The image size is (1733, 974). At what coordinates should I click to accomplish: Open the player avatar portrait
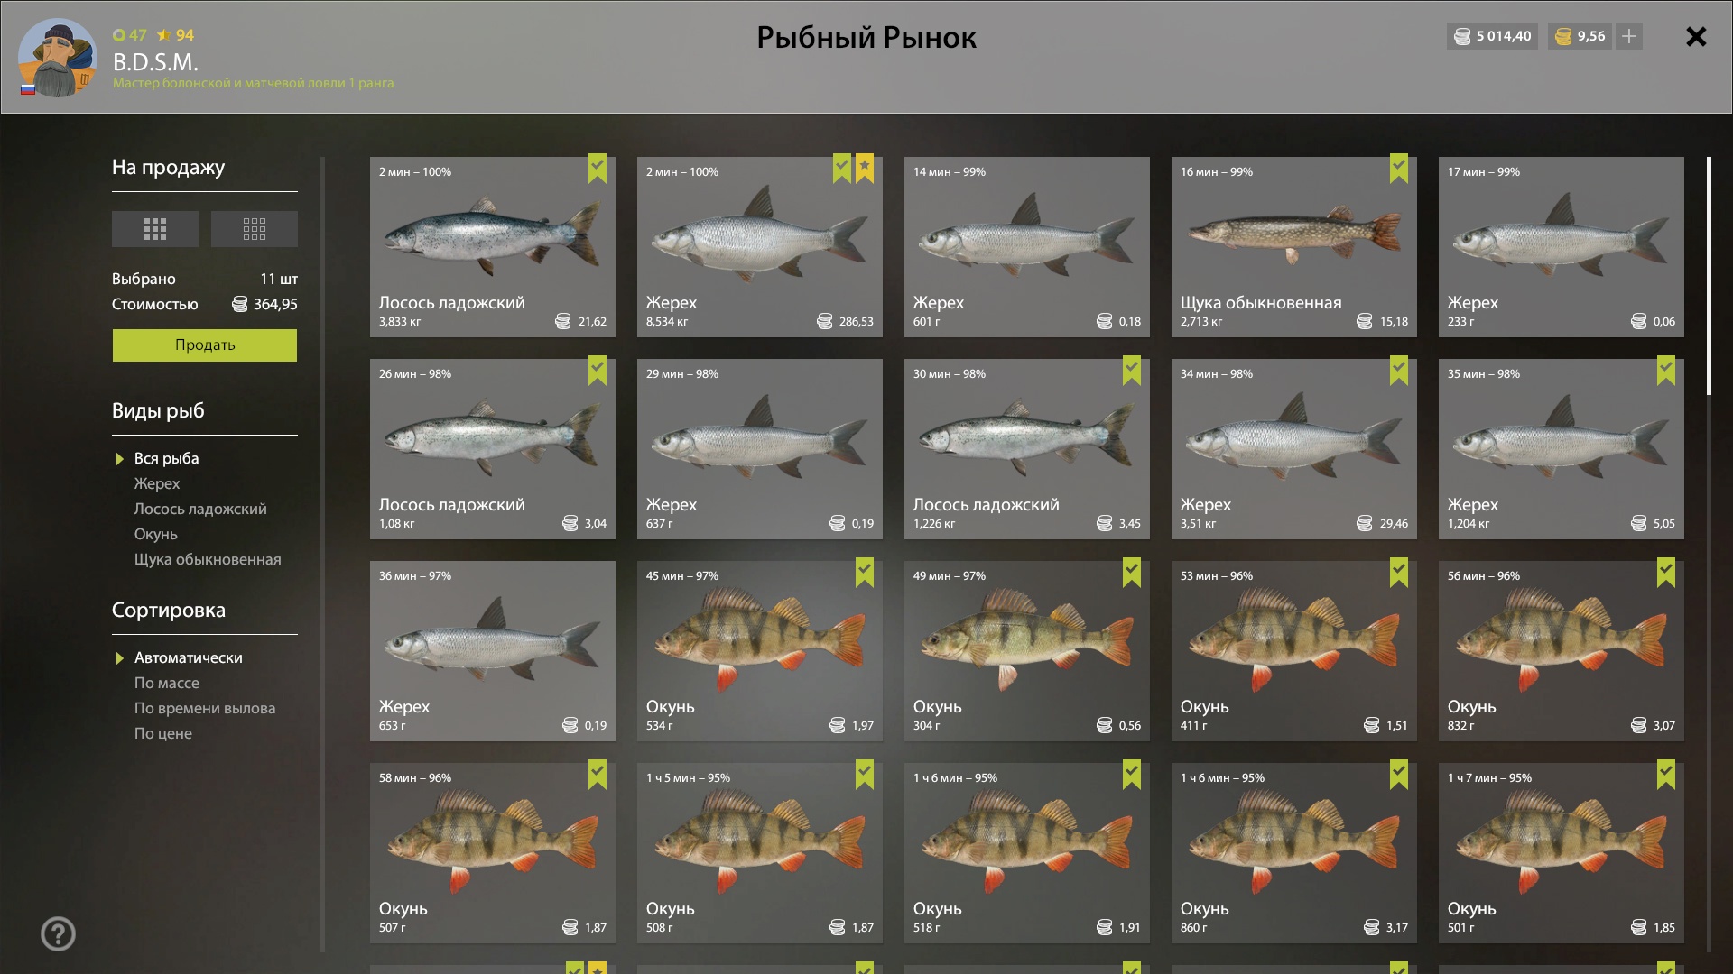point(58,59)
